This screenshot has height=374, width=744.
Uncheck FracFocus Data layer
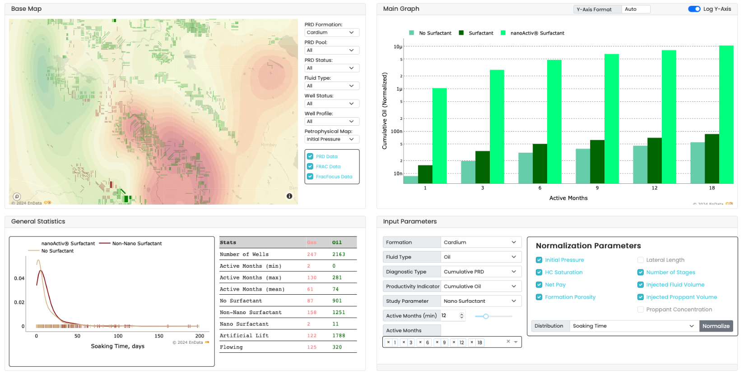(310, 176)
